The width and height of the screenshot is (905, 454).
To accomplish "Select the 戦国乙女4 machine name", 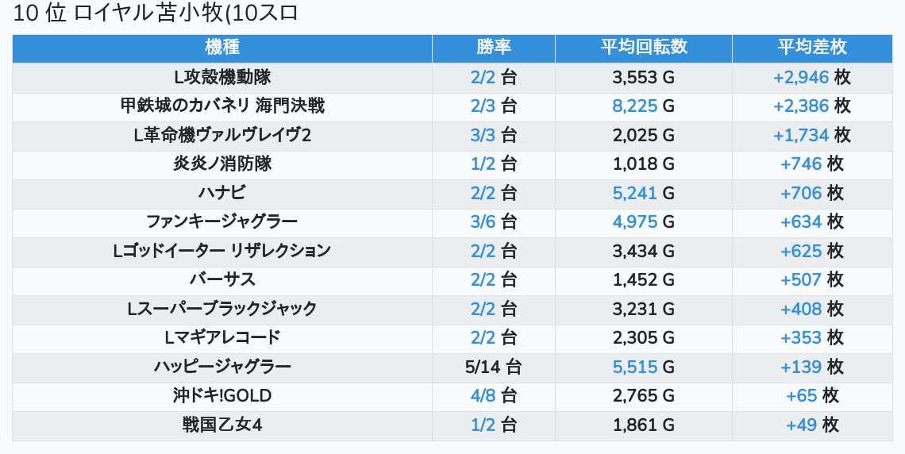I will [x=222, y=425].
